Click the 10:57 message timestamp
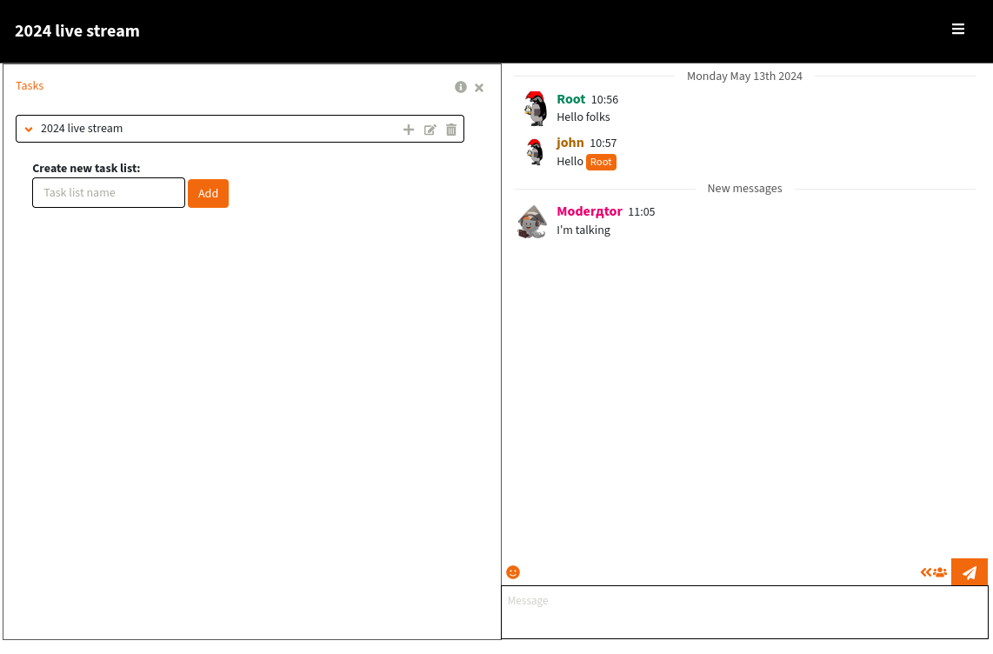 click(x=603, y=143)
